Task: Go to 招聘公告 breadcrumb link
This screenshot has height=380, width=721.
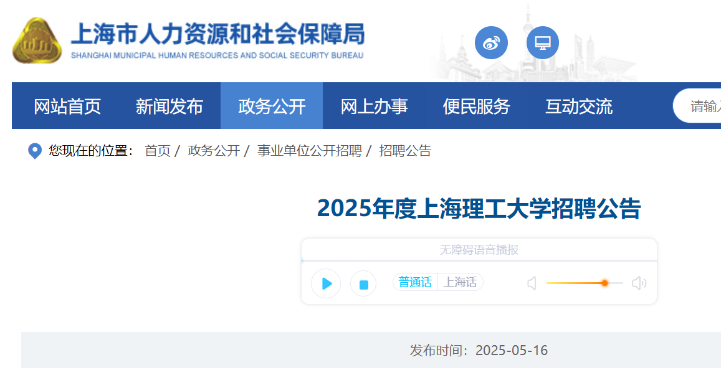Action: [x=405, y=151]
